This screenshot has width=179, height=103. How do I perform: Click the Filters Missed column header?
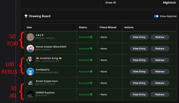point(108,27)
